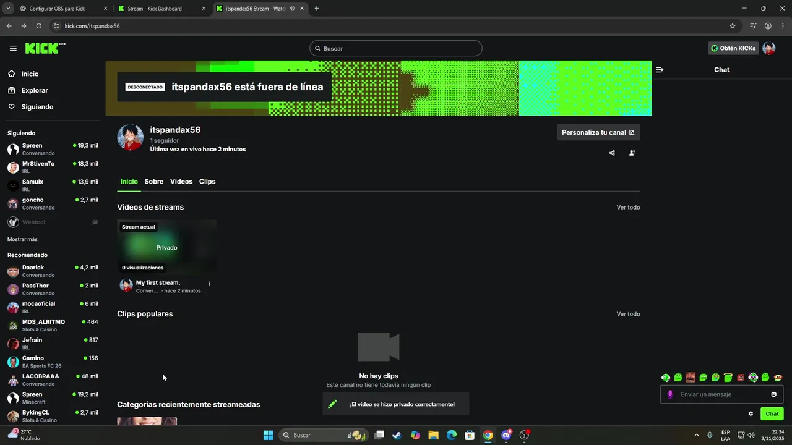View site information icon in address bar

pyautogui.click(x=56, y=26)
